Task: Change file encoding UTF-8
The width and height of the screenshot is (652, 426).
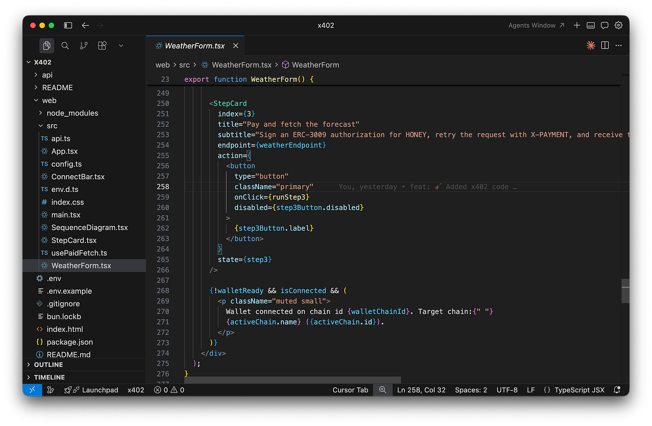Action: (507, 390)
